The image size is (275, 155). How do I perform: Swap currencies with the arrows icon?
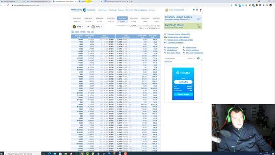point(88,27)
